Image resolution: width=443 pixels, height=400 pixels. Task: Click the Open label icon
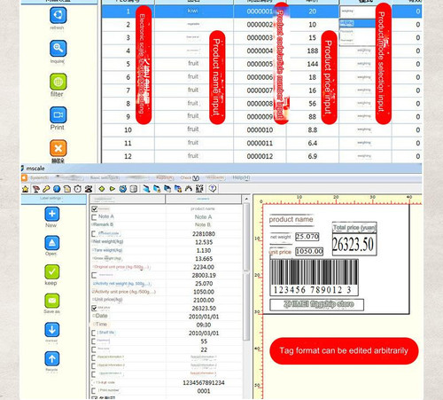click(x=52, y=243)
